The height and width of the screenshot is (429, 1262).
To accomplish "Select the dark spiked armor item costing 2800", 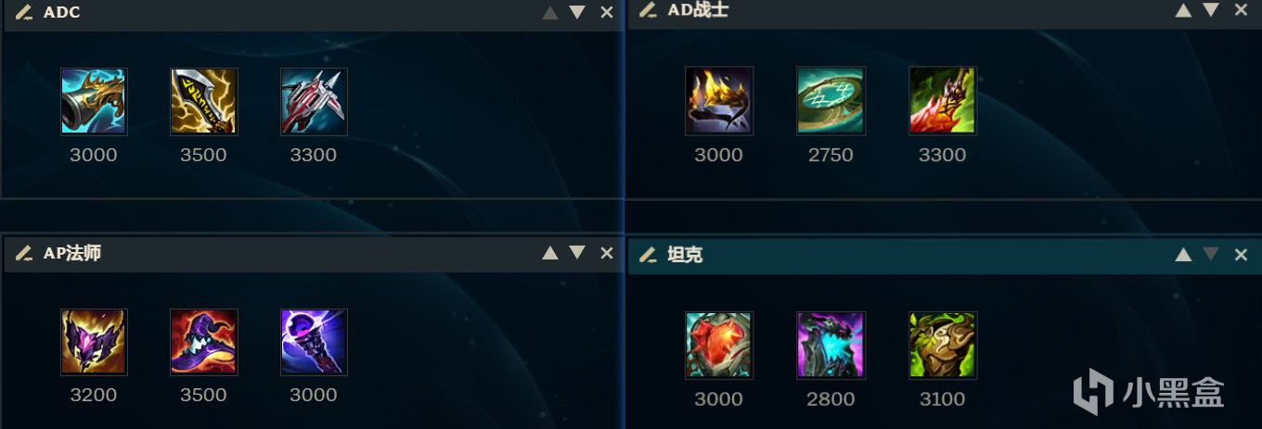I will pyautogui.click(x=831, y=346).
